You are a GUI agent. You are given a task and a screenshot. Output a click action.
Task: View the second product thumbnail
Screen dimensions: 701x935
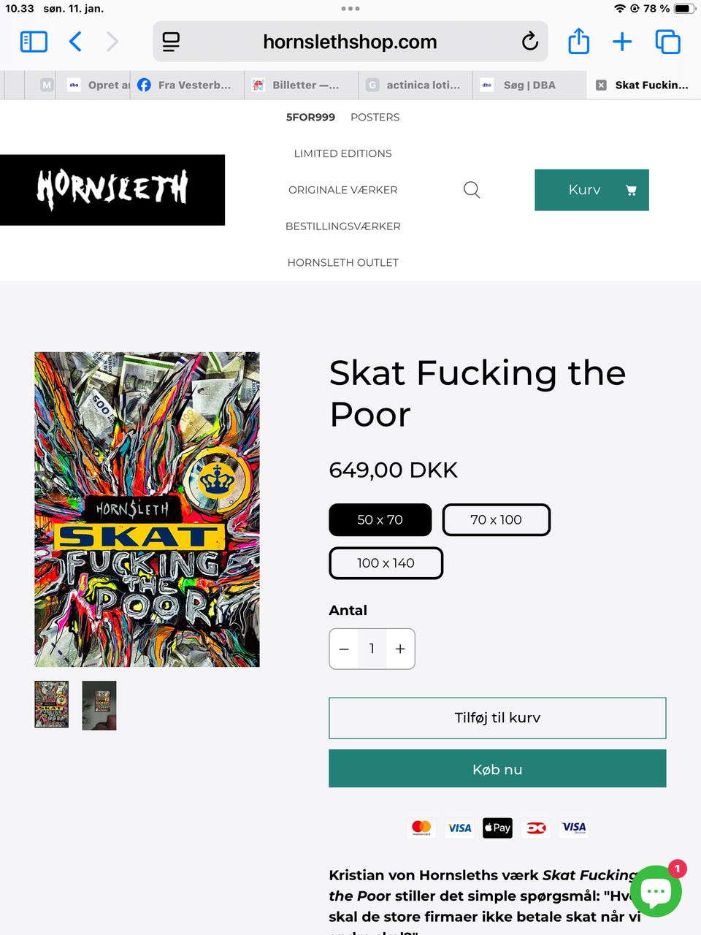(x=99, y=706)
